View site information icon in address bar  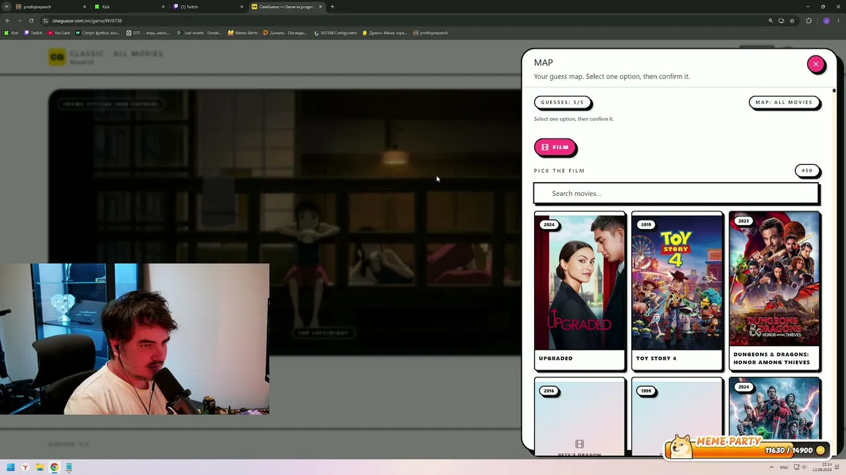[46, 20]
